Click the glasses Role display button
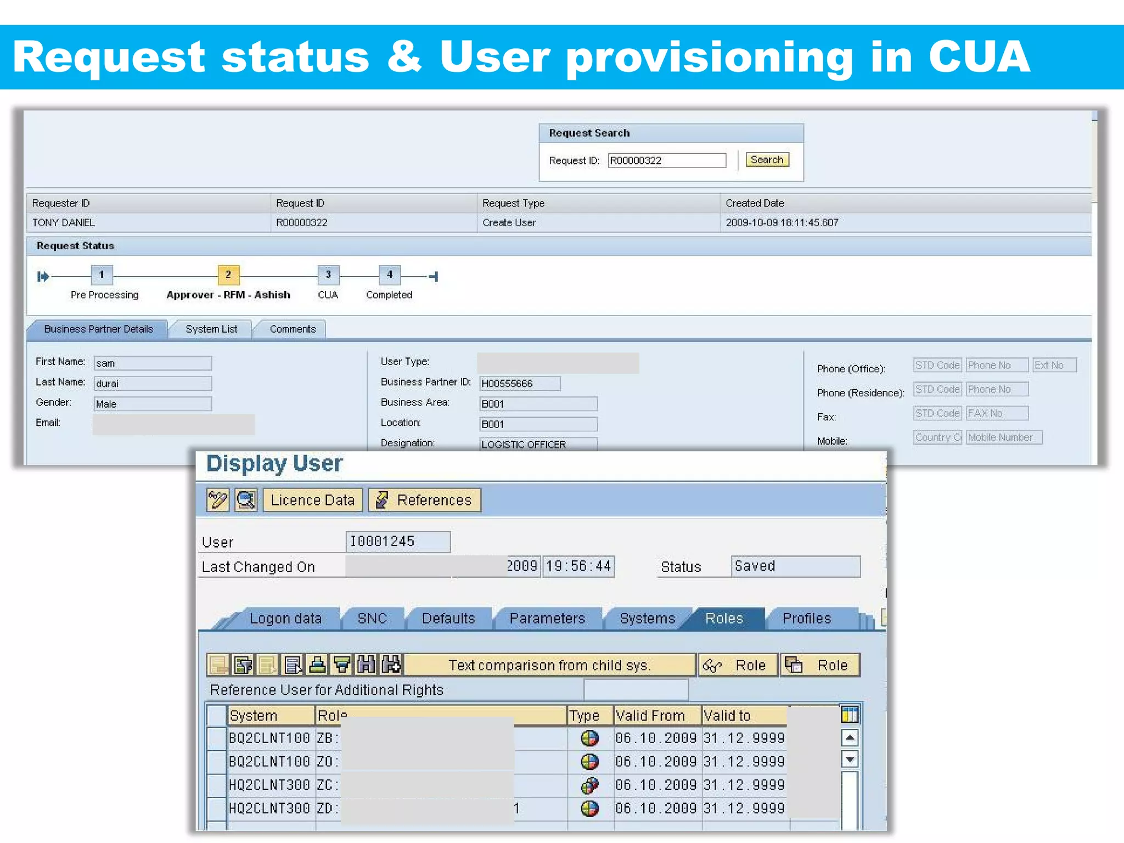Viewport: 1124px width, 843px height. tap(738, 665)
